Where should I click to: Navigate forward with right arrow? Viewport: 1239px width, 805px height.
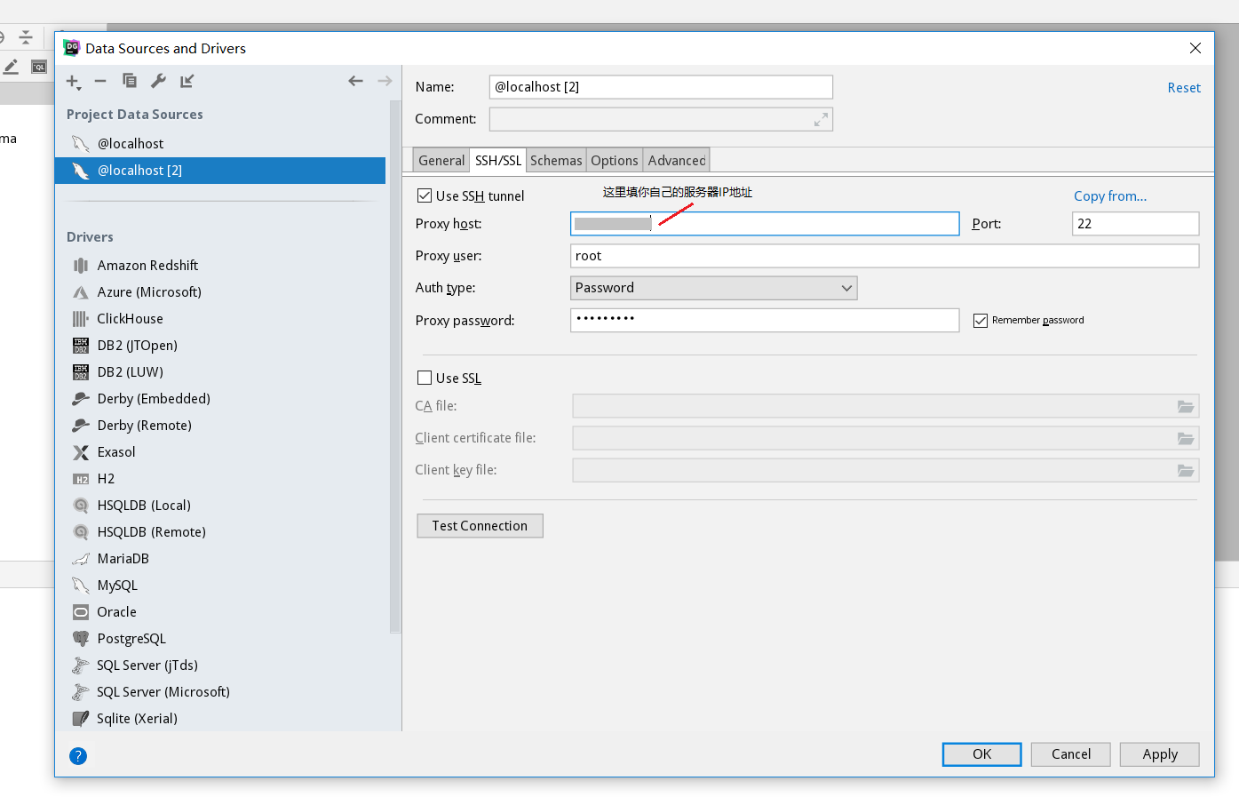point(385,81)
